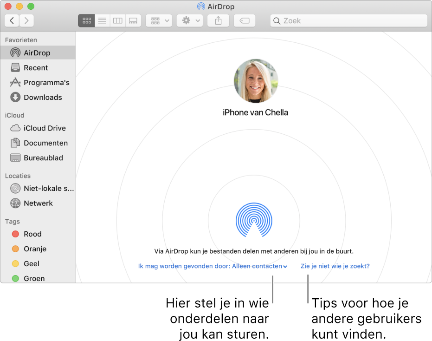This screenshot has height=341, width=432.
Task: Select the Oranje tag label
Action: tap(35, 249)
